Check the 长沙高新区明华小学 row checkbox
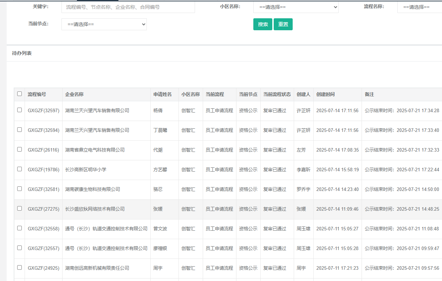This screenshot has height=281, width=442. (19, 169)
